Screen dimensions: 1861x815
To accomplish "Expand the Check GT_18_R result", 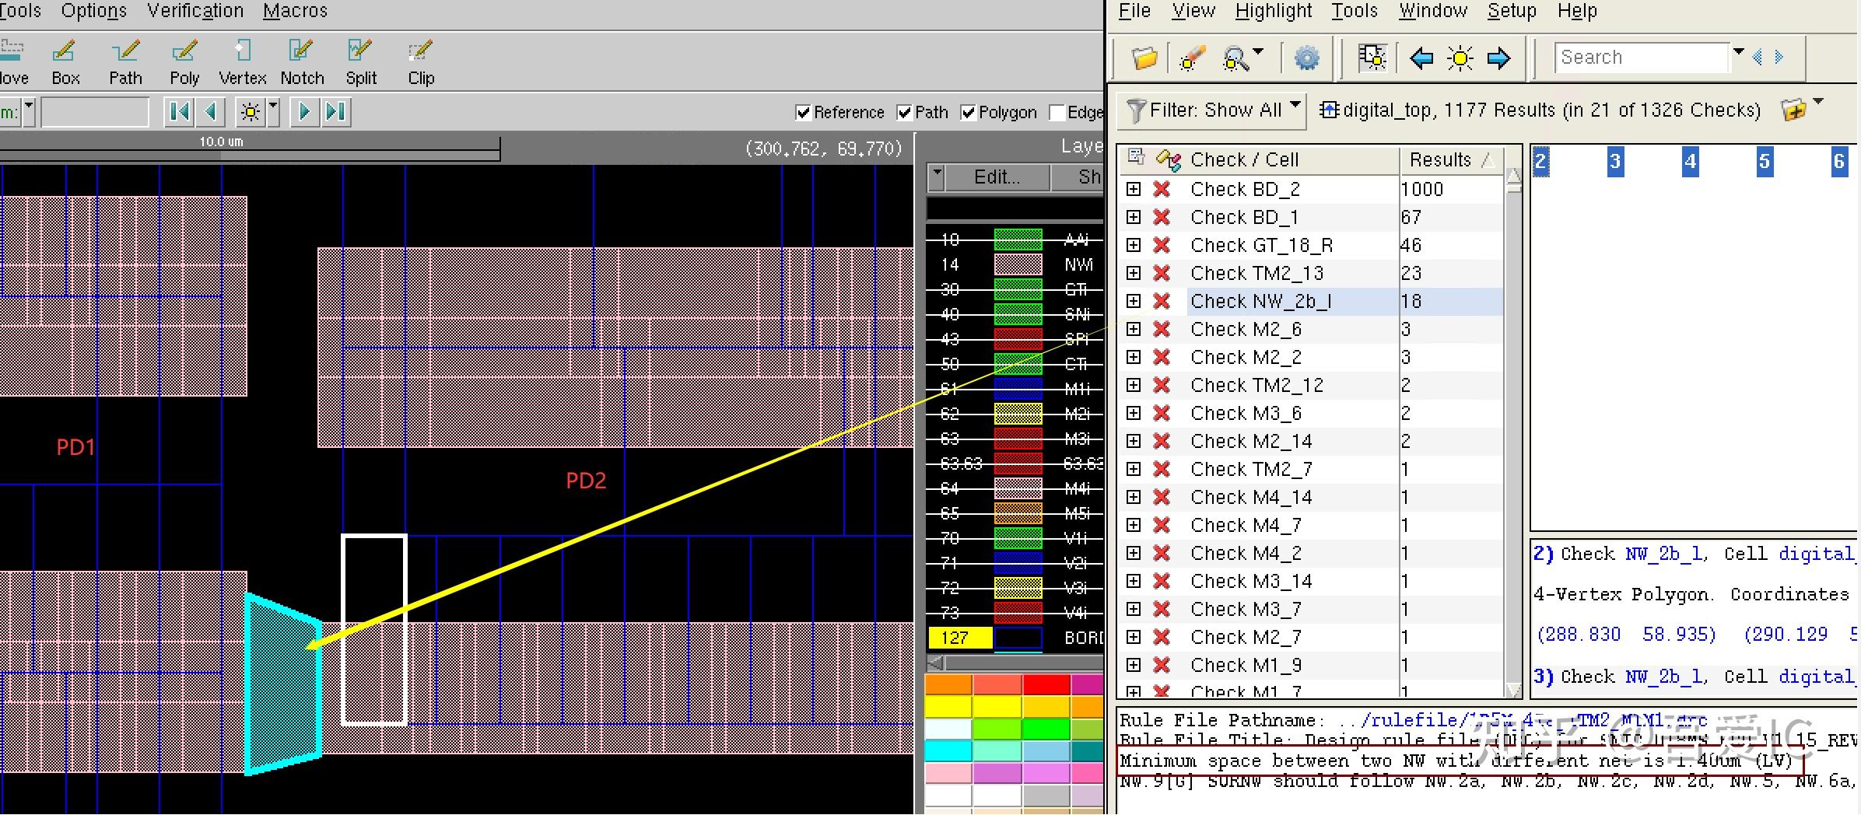I will click(1134, 245).
